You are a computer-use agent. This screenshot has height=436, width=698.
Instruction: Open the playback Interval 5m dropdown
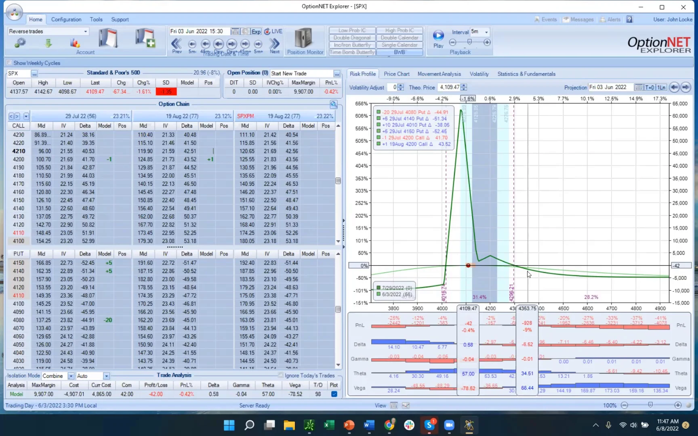tap(486, 32)
